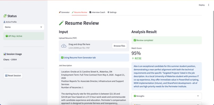
Task: Click the 'API Key: Active' status box
Action: 24,36
